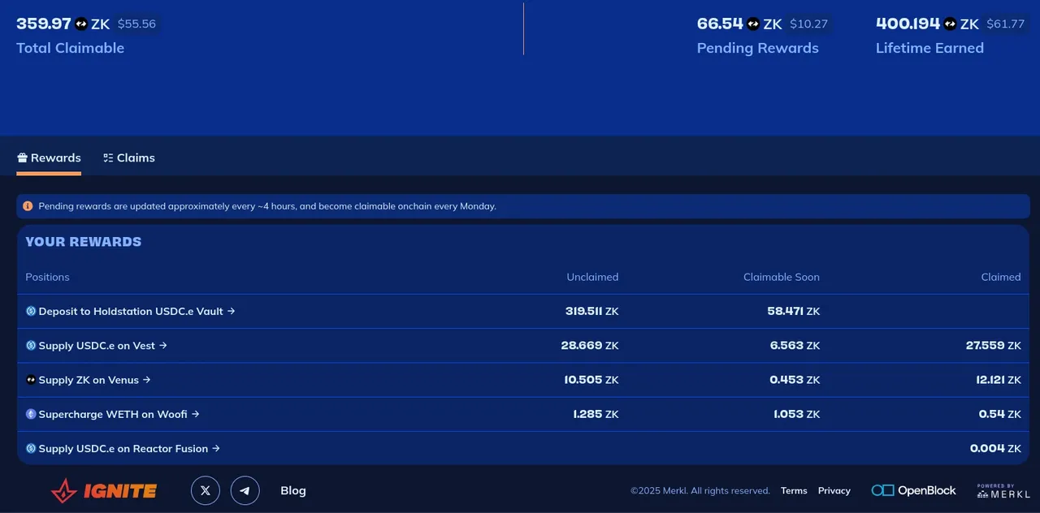Open the Rewards tab
The width and height of the screenshot is (1040, 513).
coord(49,157)
